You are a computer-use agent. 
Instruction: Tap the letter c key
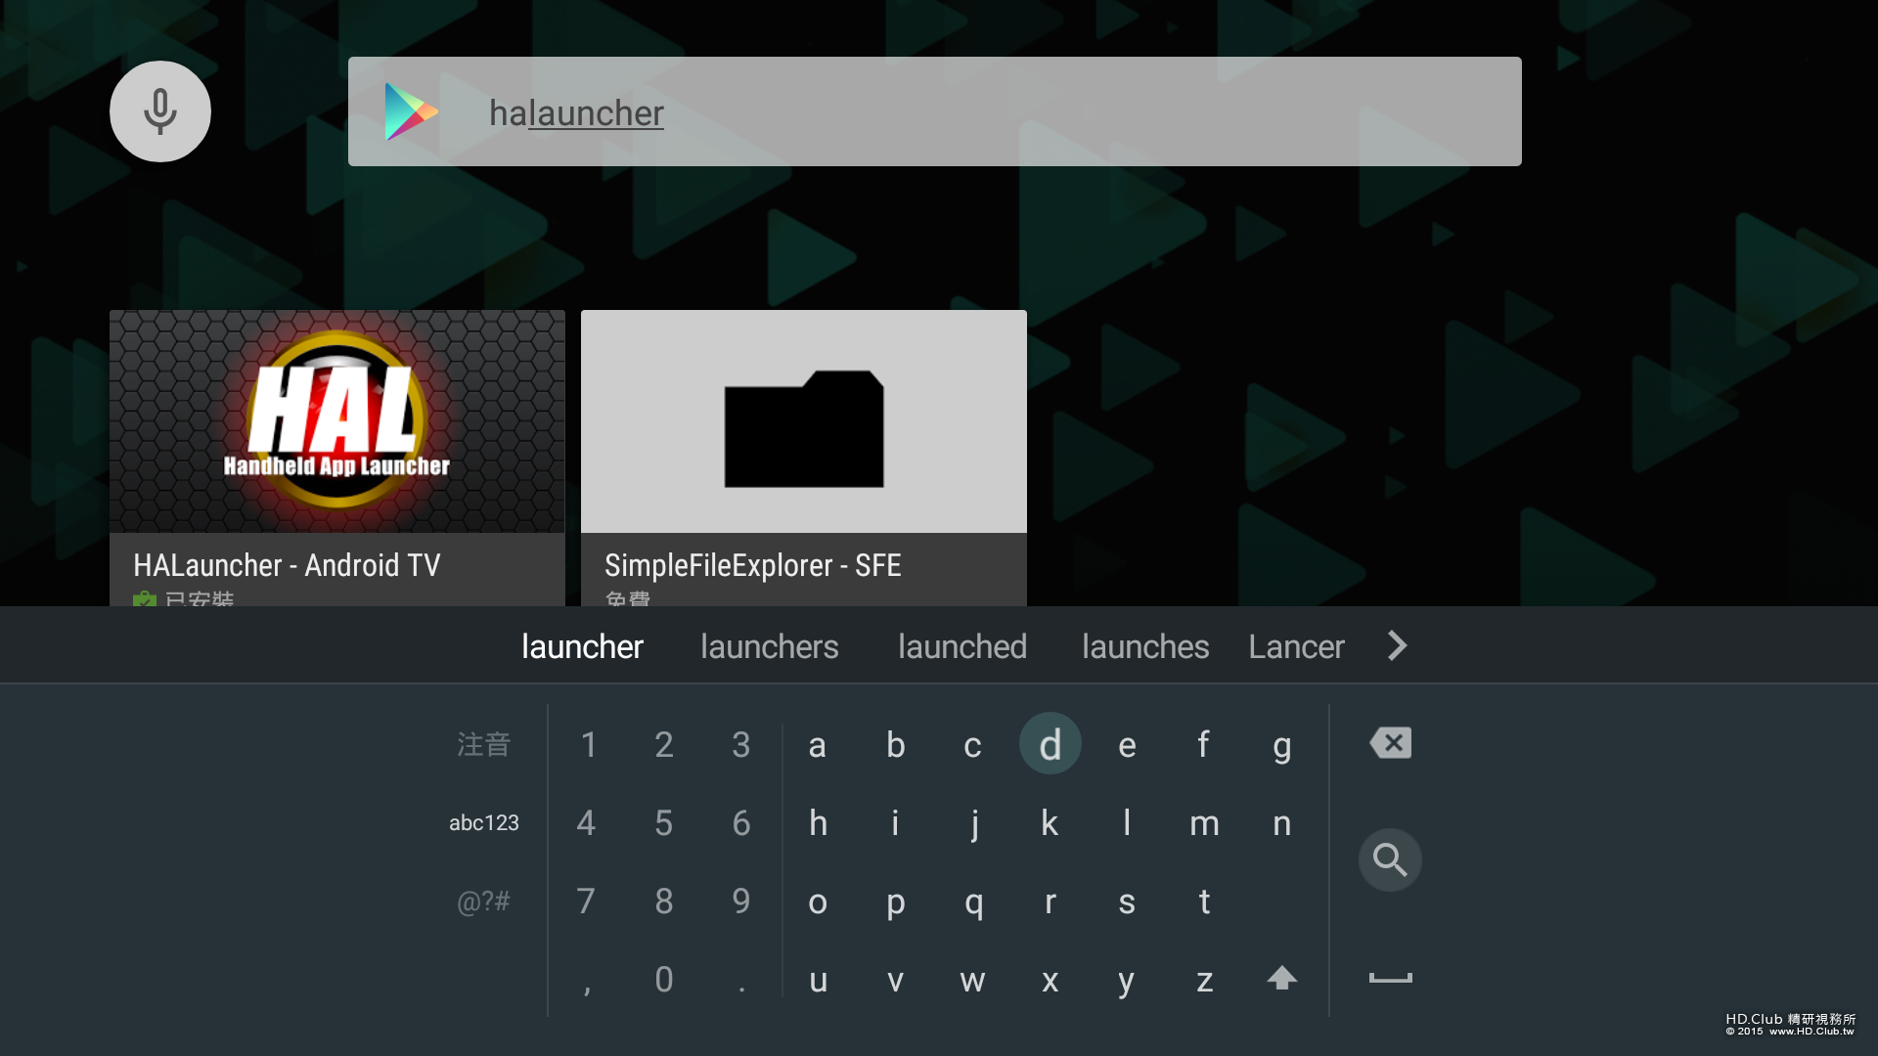click(x=972, y=745)
